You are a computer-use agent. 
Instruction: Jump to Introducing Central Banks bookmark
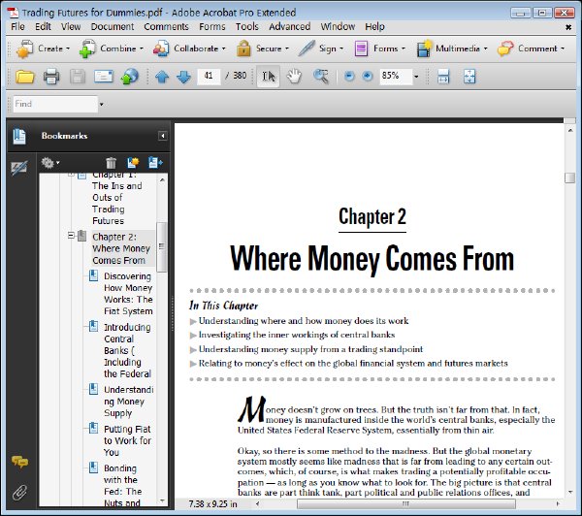click(127, 350)
